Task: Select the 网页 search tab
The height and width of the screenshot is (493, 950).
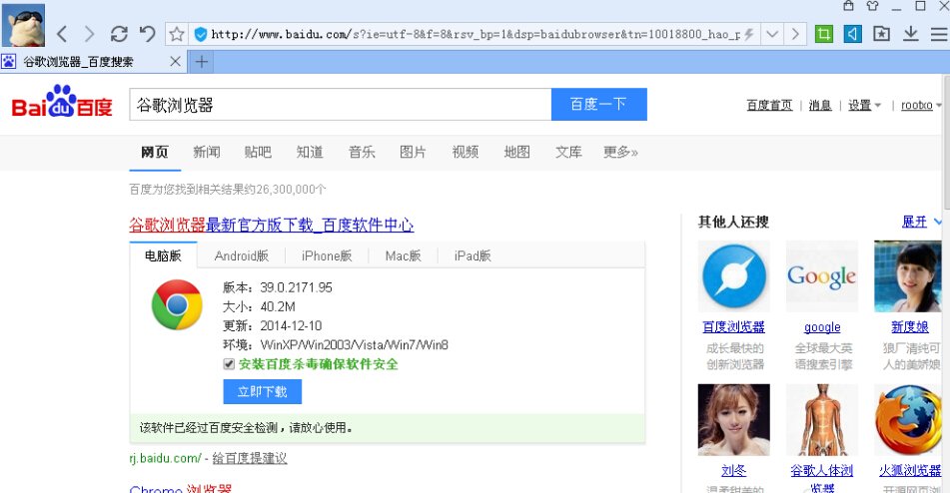Action: click(155, 153)
